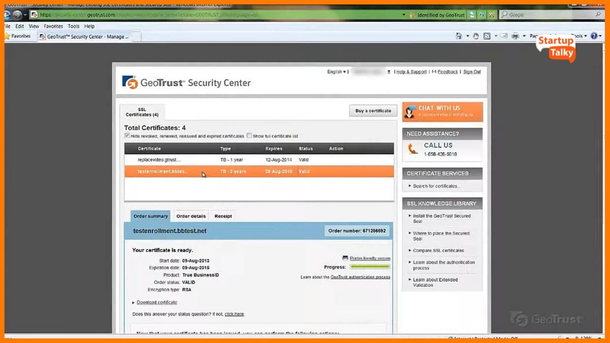Click the green Progress bar
The width and height of the screenshot is (610, 343).
point(371,266)
